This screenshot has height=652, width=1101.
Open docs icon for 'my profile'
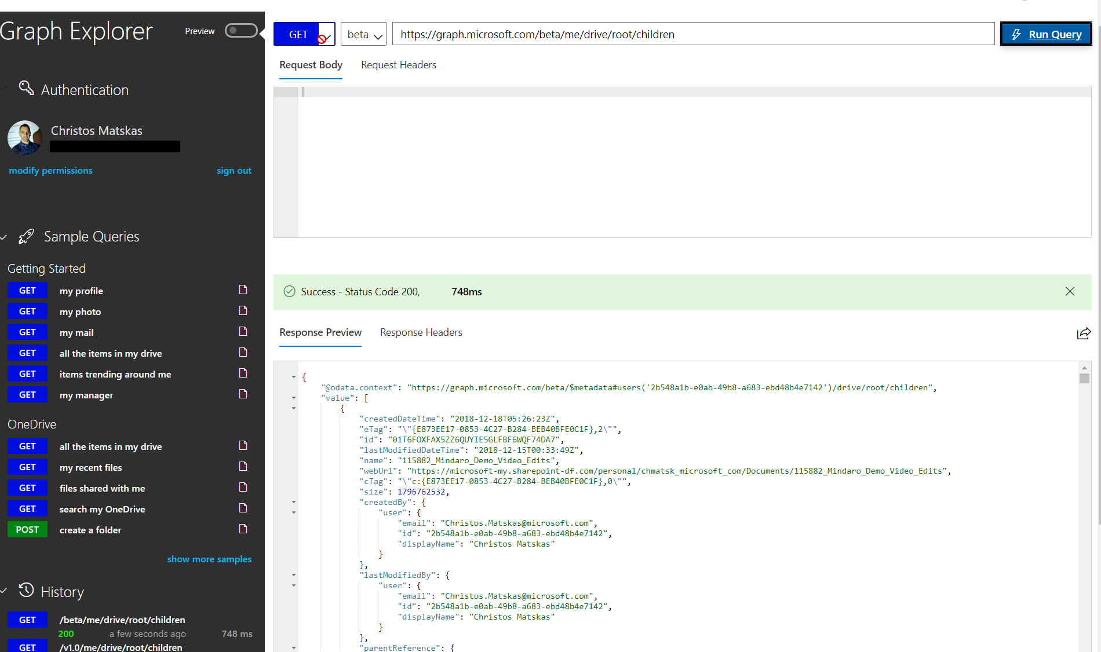pyautogui.click(x=243, y=290)
